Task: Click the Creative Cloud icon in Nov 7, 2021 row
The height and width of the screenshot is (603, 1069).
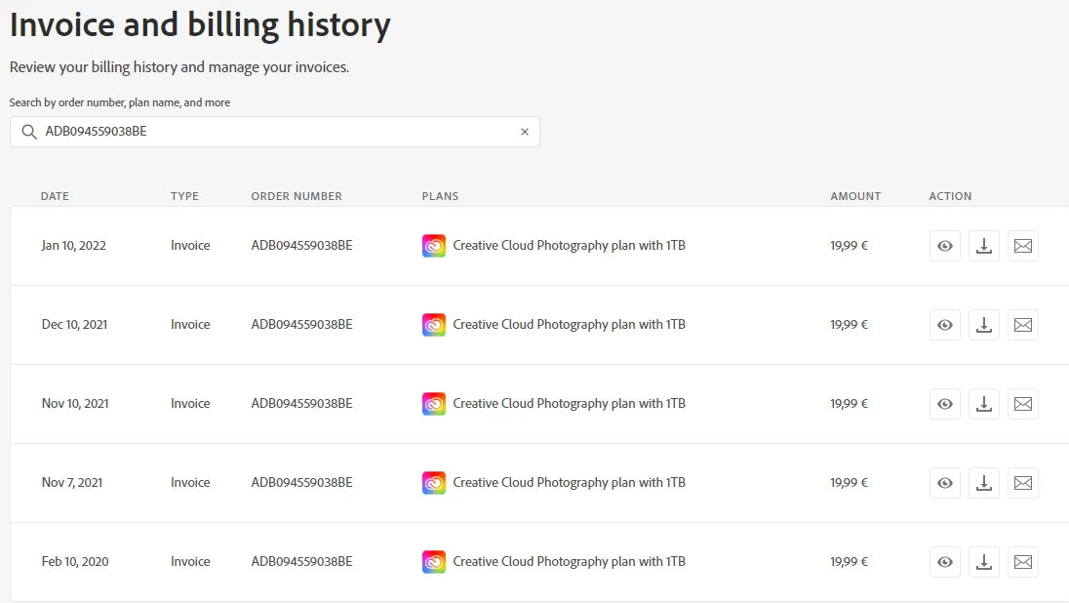Action: [434, 483]
